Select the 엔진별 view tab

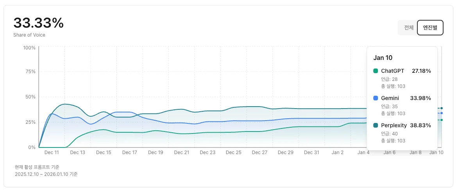(430, 28)
